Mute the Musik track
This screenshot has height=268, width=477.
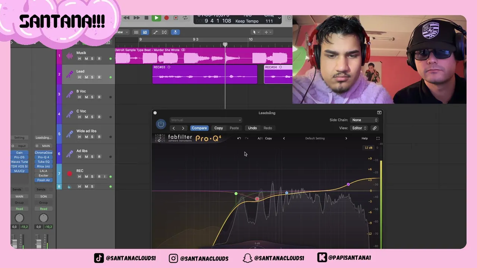point(86,59)
